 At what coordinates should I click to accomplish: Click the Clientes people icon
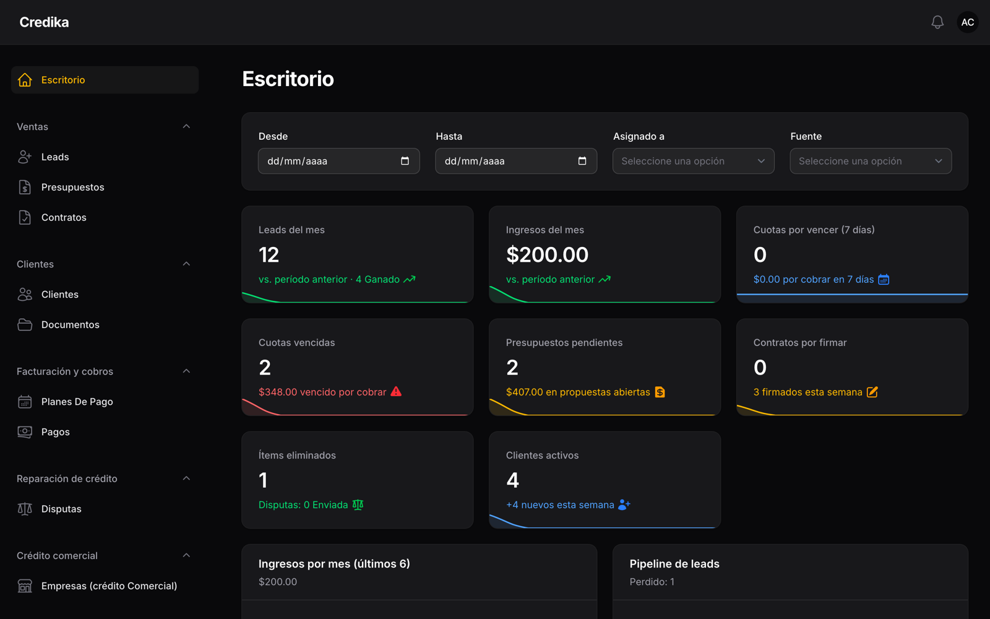pos(25,294)
